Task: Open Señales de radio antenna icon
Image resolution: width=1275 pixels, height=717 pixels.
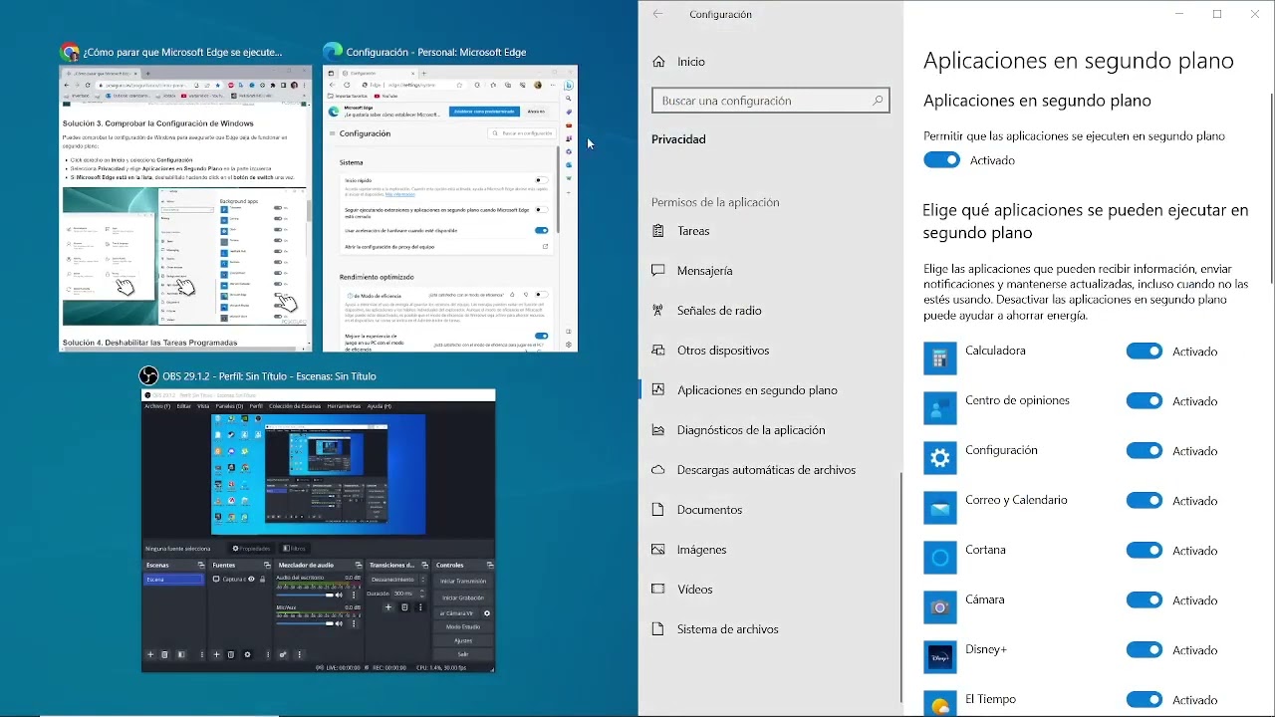Action: (658, 311)
